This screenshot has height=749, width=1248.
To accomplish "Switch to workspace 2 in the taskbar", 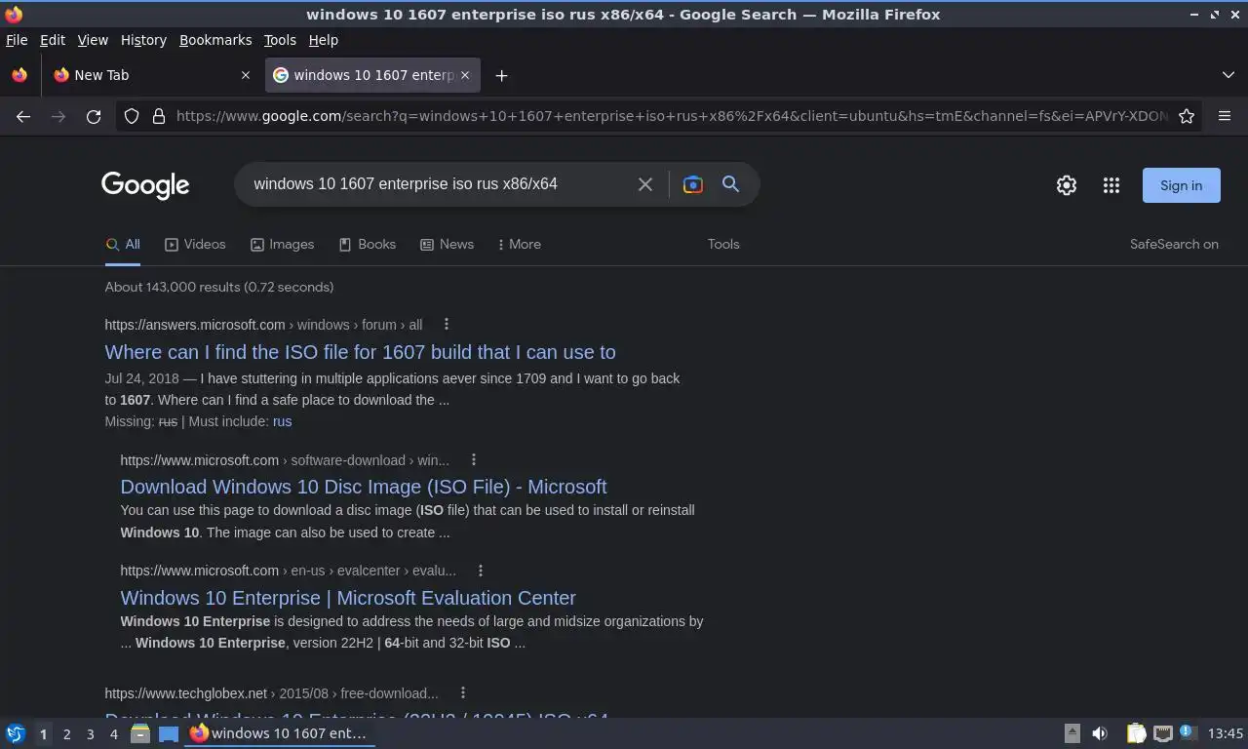I will [66, 733].
